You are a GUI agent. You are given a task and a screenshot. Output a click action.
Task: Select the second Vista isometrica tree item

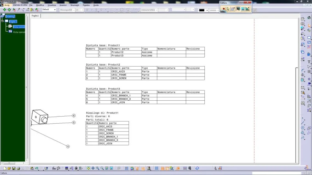19,32
